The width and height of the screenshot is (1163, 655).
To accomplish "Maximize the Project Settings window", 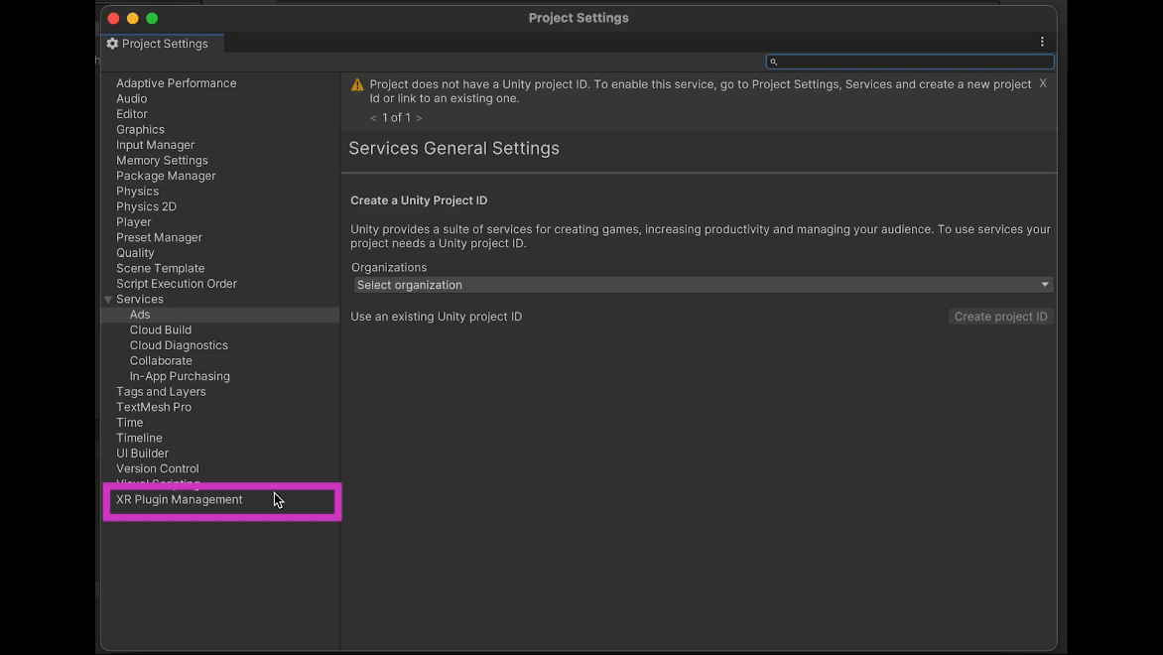I will tap(152, 19).
